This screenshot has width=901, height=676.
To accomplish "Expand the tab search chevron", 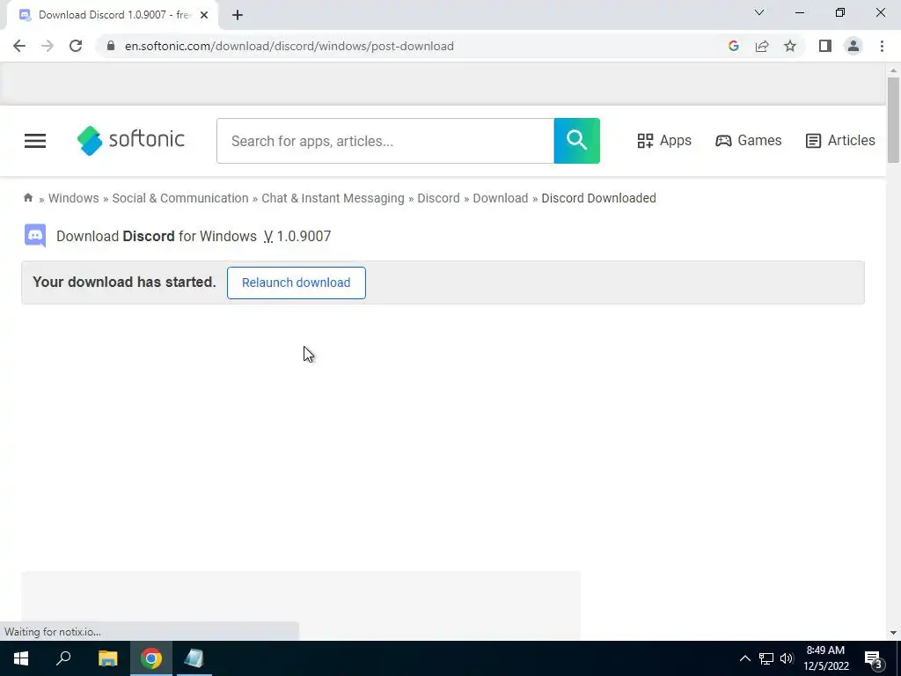I will [759, 12].
